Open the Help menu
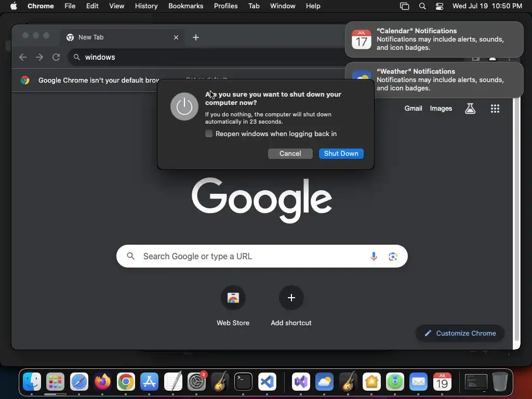532x399 pixels. point(313,6)
